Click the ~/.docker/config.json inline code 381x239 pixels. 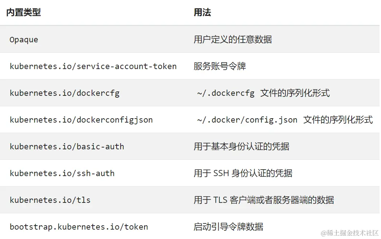click(x=247, y=120)
